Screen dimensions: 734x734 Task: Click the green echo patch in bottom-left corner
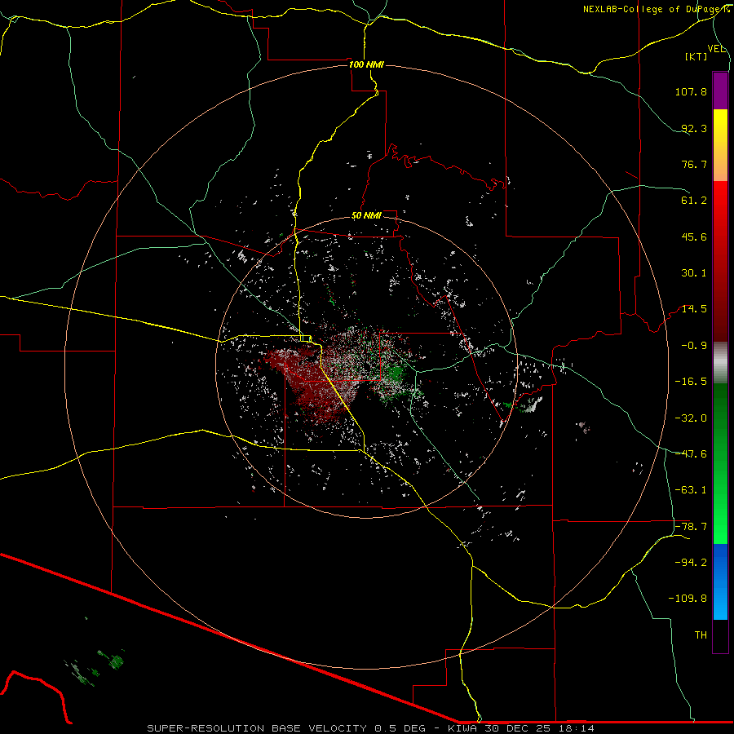[96, 667]
